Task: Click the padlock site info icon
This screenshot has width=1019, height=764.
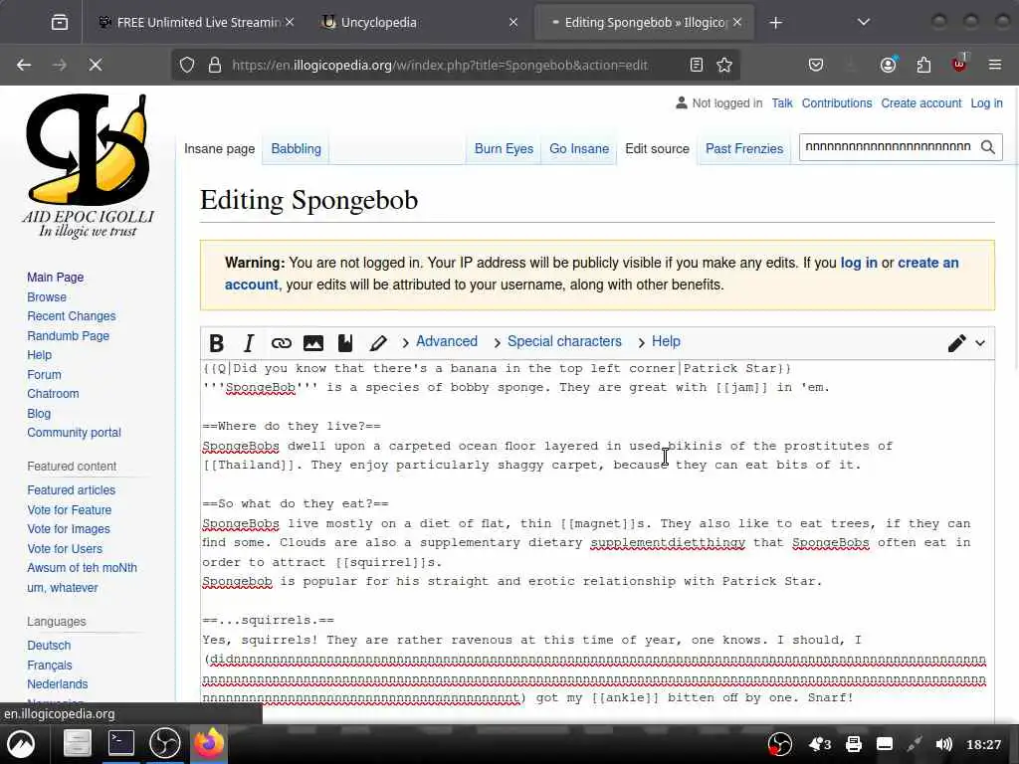Action: coord(215,65)
